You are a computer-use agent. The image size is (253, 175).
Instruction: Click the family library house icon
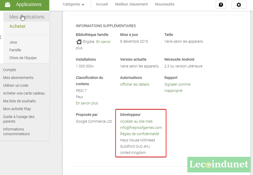click(79, 42)
